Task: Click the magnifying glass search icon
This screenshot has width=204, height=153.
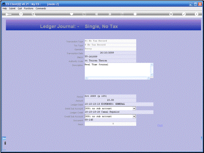Action: pos(34,14)
